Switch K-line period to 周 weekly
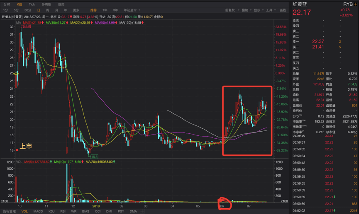 coord(47,10)
